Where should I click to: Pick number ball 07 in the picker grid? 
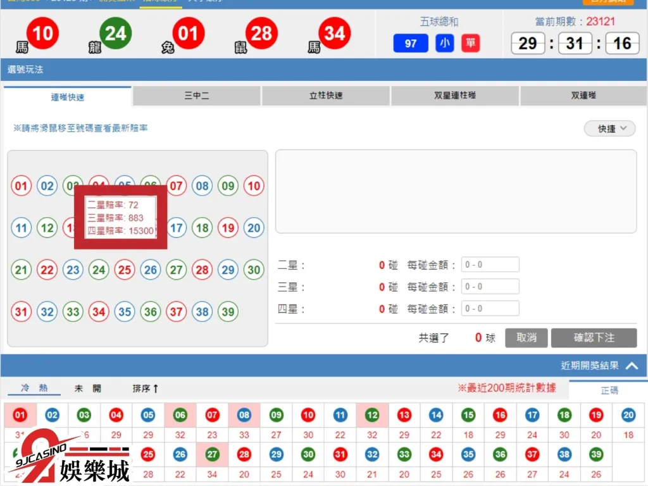click(177, 186)
